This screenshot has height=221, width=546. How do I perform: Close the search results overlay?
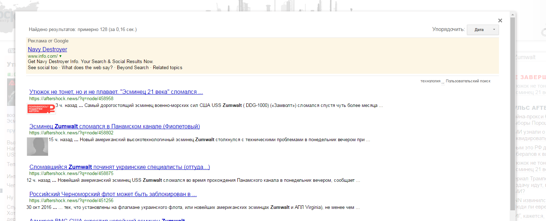[x=500, y=21]
